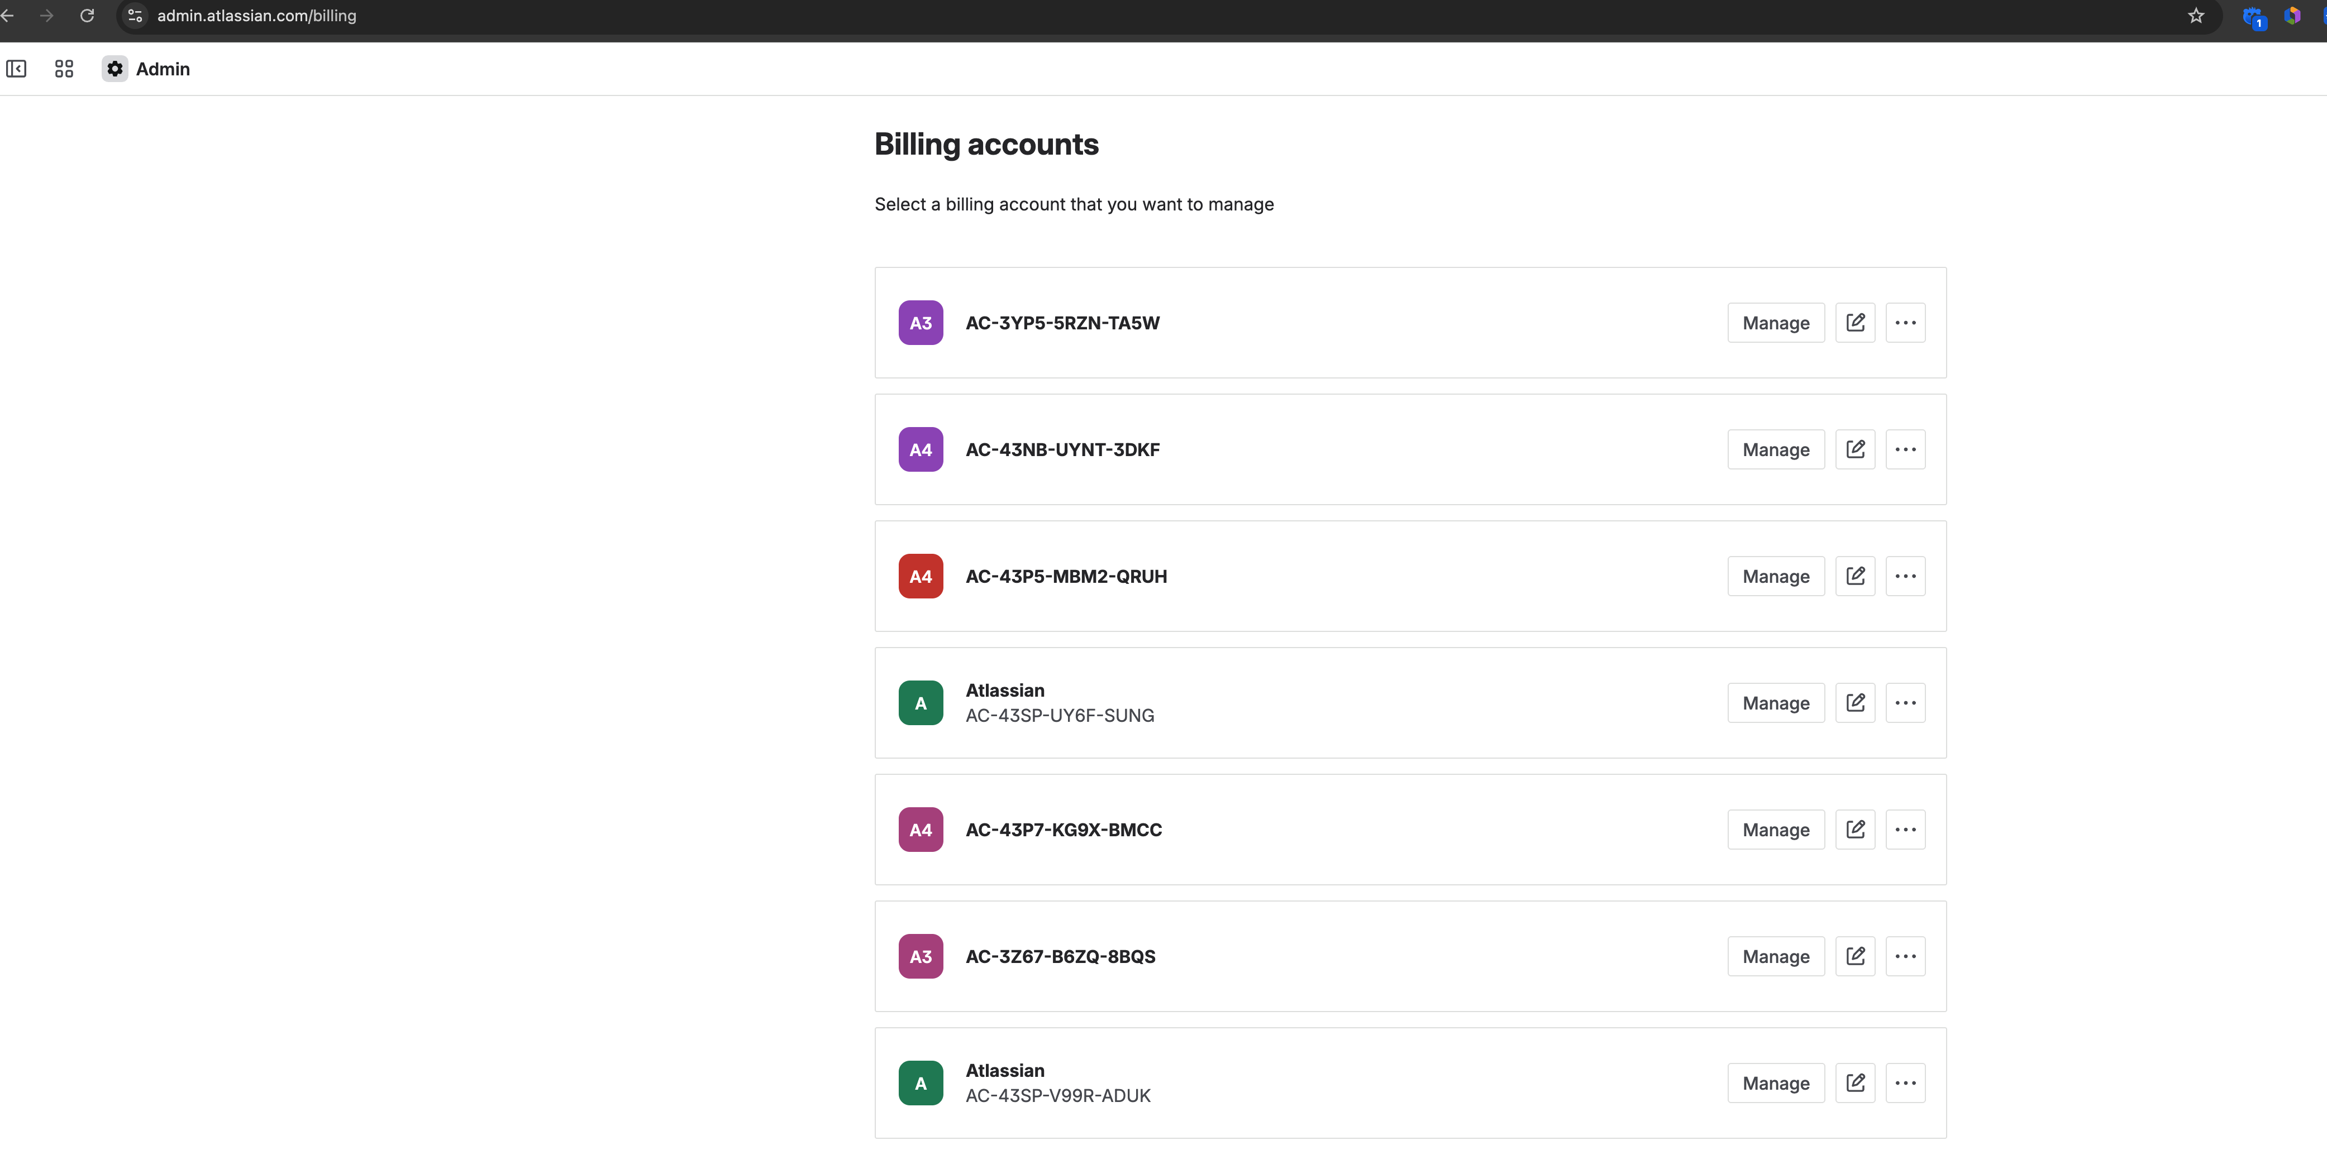This screenshot has width=2327, height=1150.
Task: Edit name of account AC-43SP-V99R-ADUK
Action: [1856, 1083]
